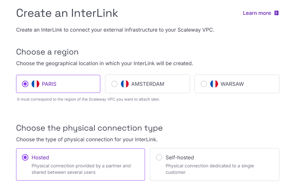Click the flag icon next to AMSTERDAM
The width and height of the screenshot is (293, 184).
pos(125,84)
